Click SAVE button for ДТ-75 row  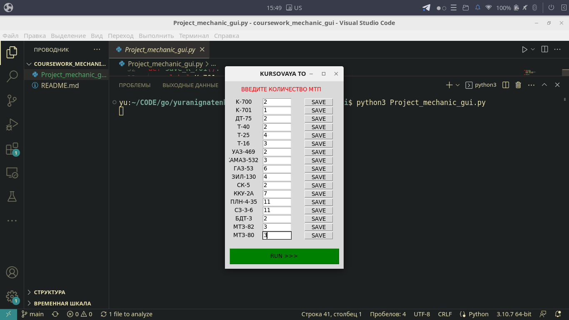click(x=319, y=119)
